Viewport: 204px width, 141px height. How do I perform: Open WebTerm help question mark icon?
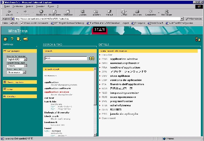click(x=12, y=39)
